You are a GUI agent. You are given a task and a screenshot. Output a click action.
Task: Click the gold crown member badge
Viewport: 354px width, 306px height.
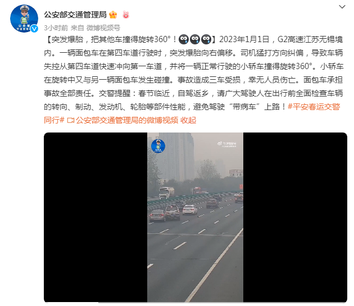pos(113,15)
